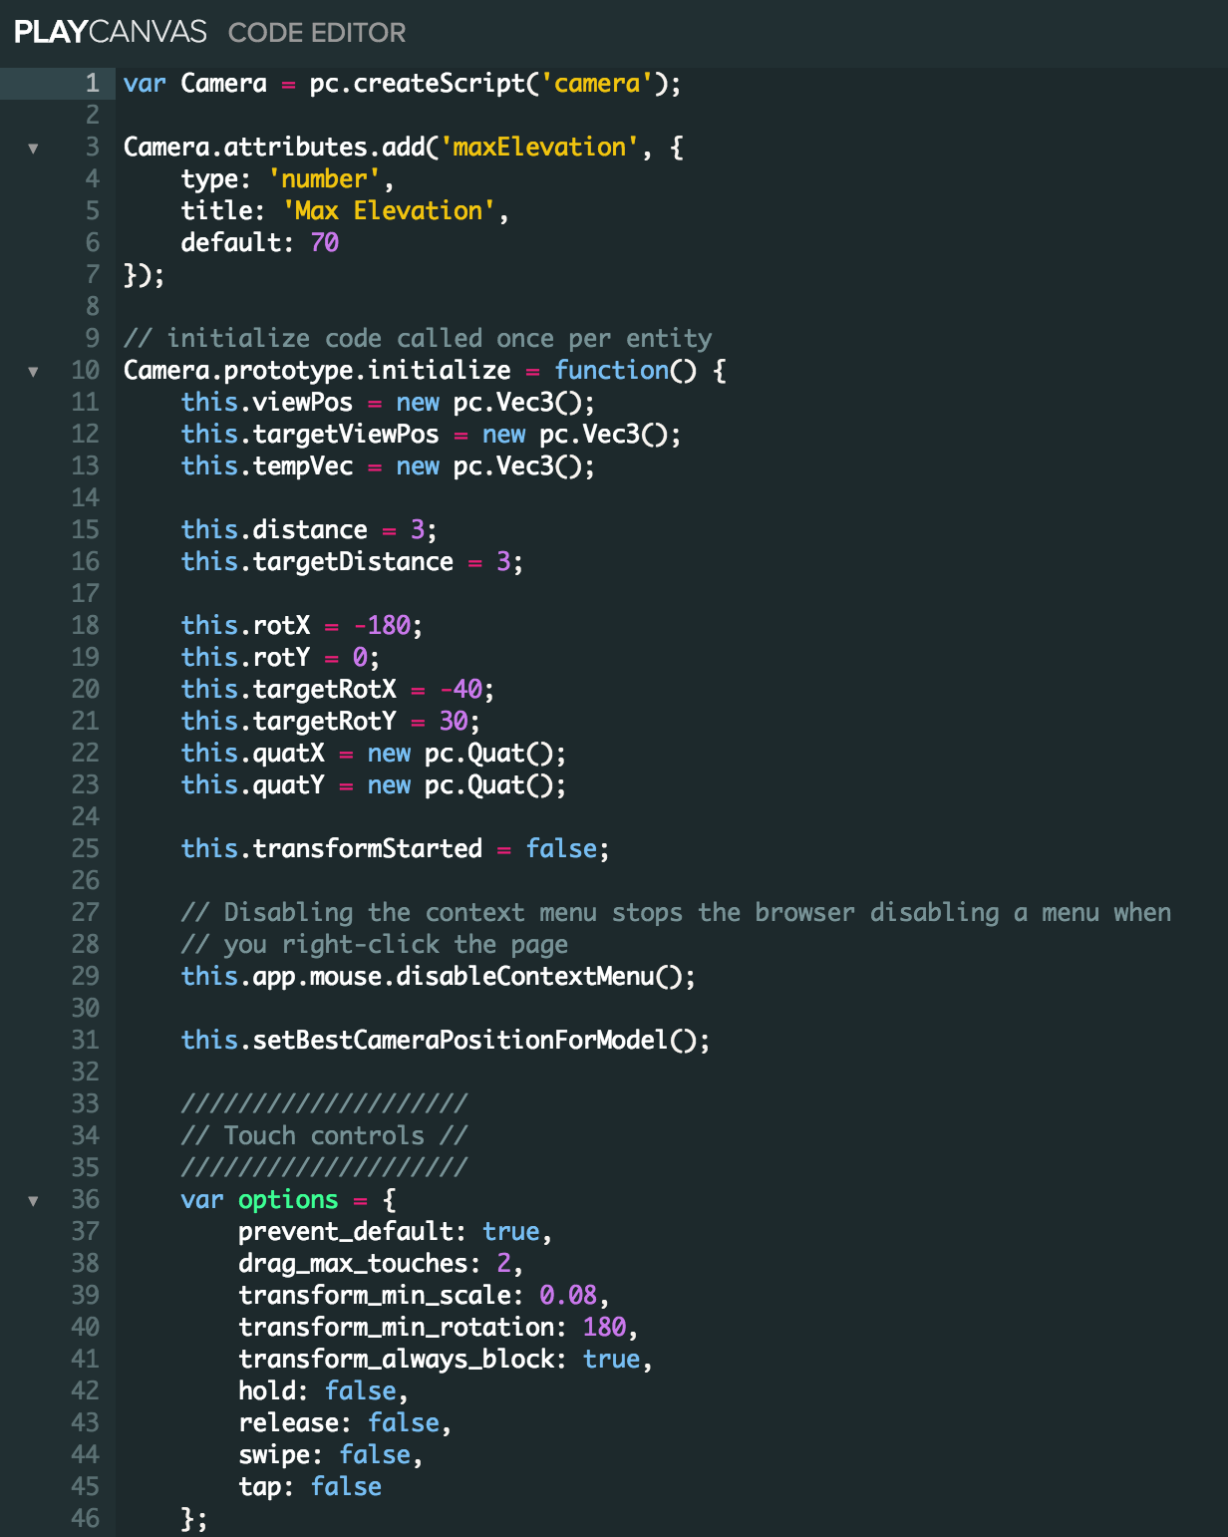The image size is (1228, 1537).
Task: Click the default value 70
Action: [x=325, y=242]
